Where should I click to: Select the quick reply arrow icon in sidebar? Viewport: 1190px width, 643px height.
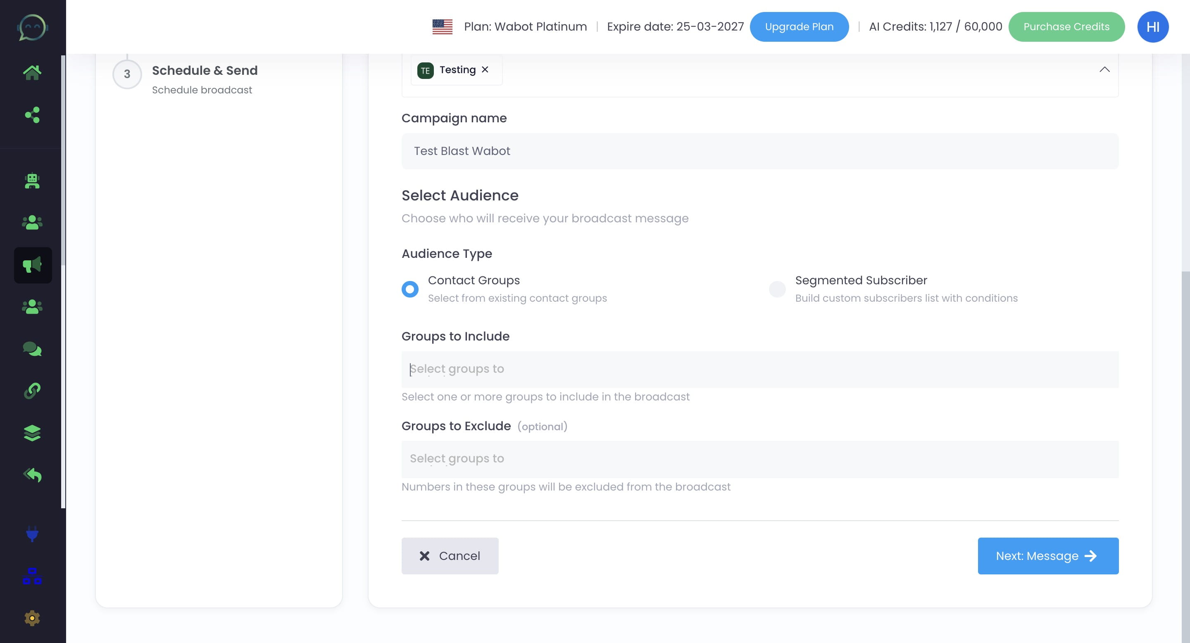[32, 474]
